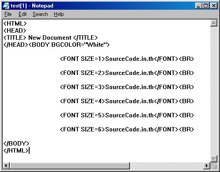This screenshot has width=220, height=172.
Task: Click the </BODY> closing tag line
Action: point(16,143)
